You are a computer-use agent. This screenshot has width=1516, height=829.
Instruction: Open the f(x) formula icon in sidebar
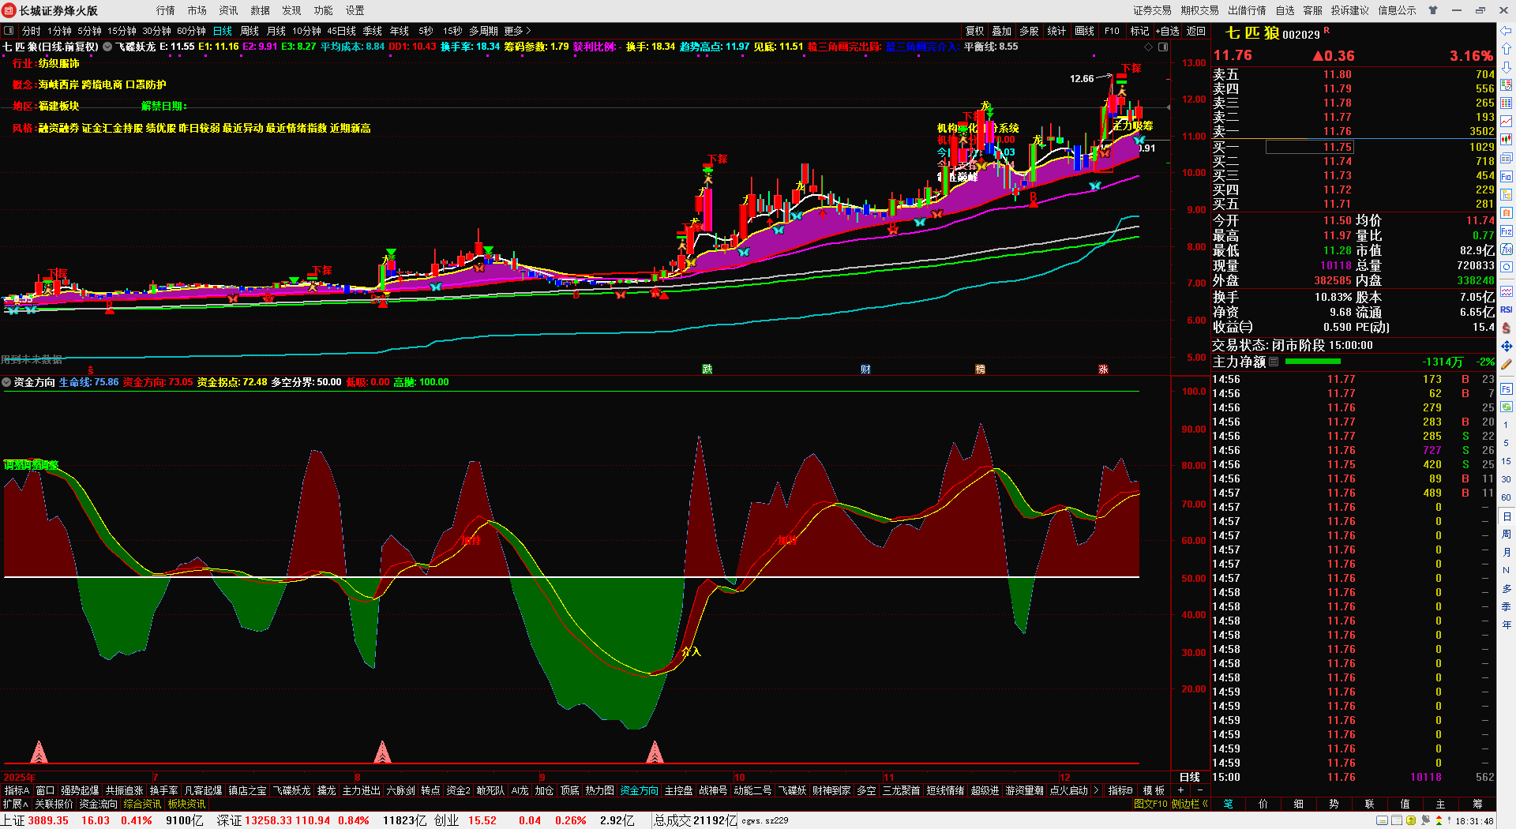(1507, 249)
